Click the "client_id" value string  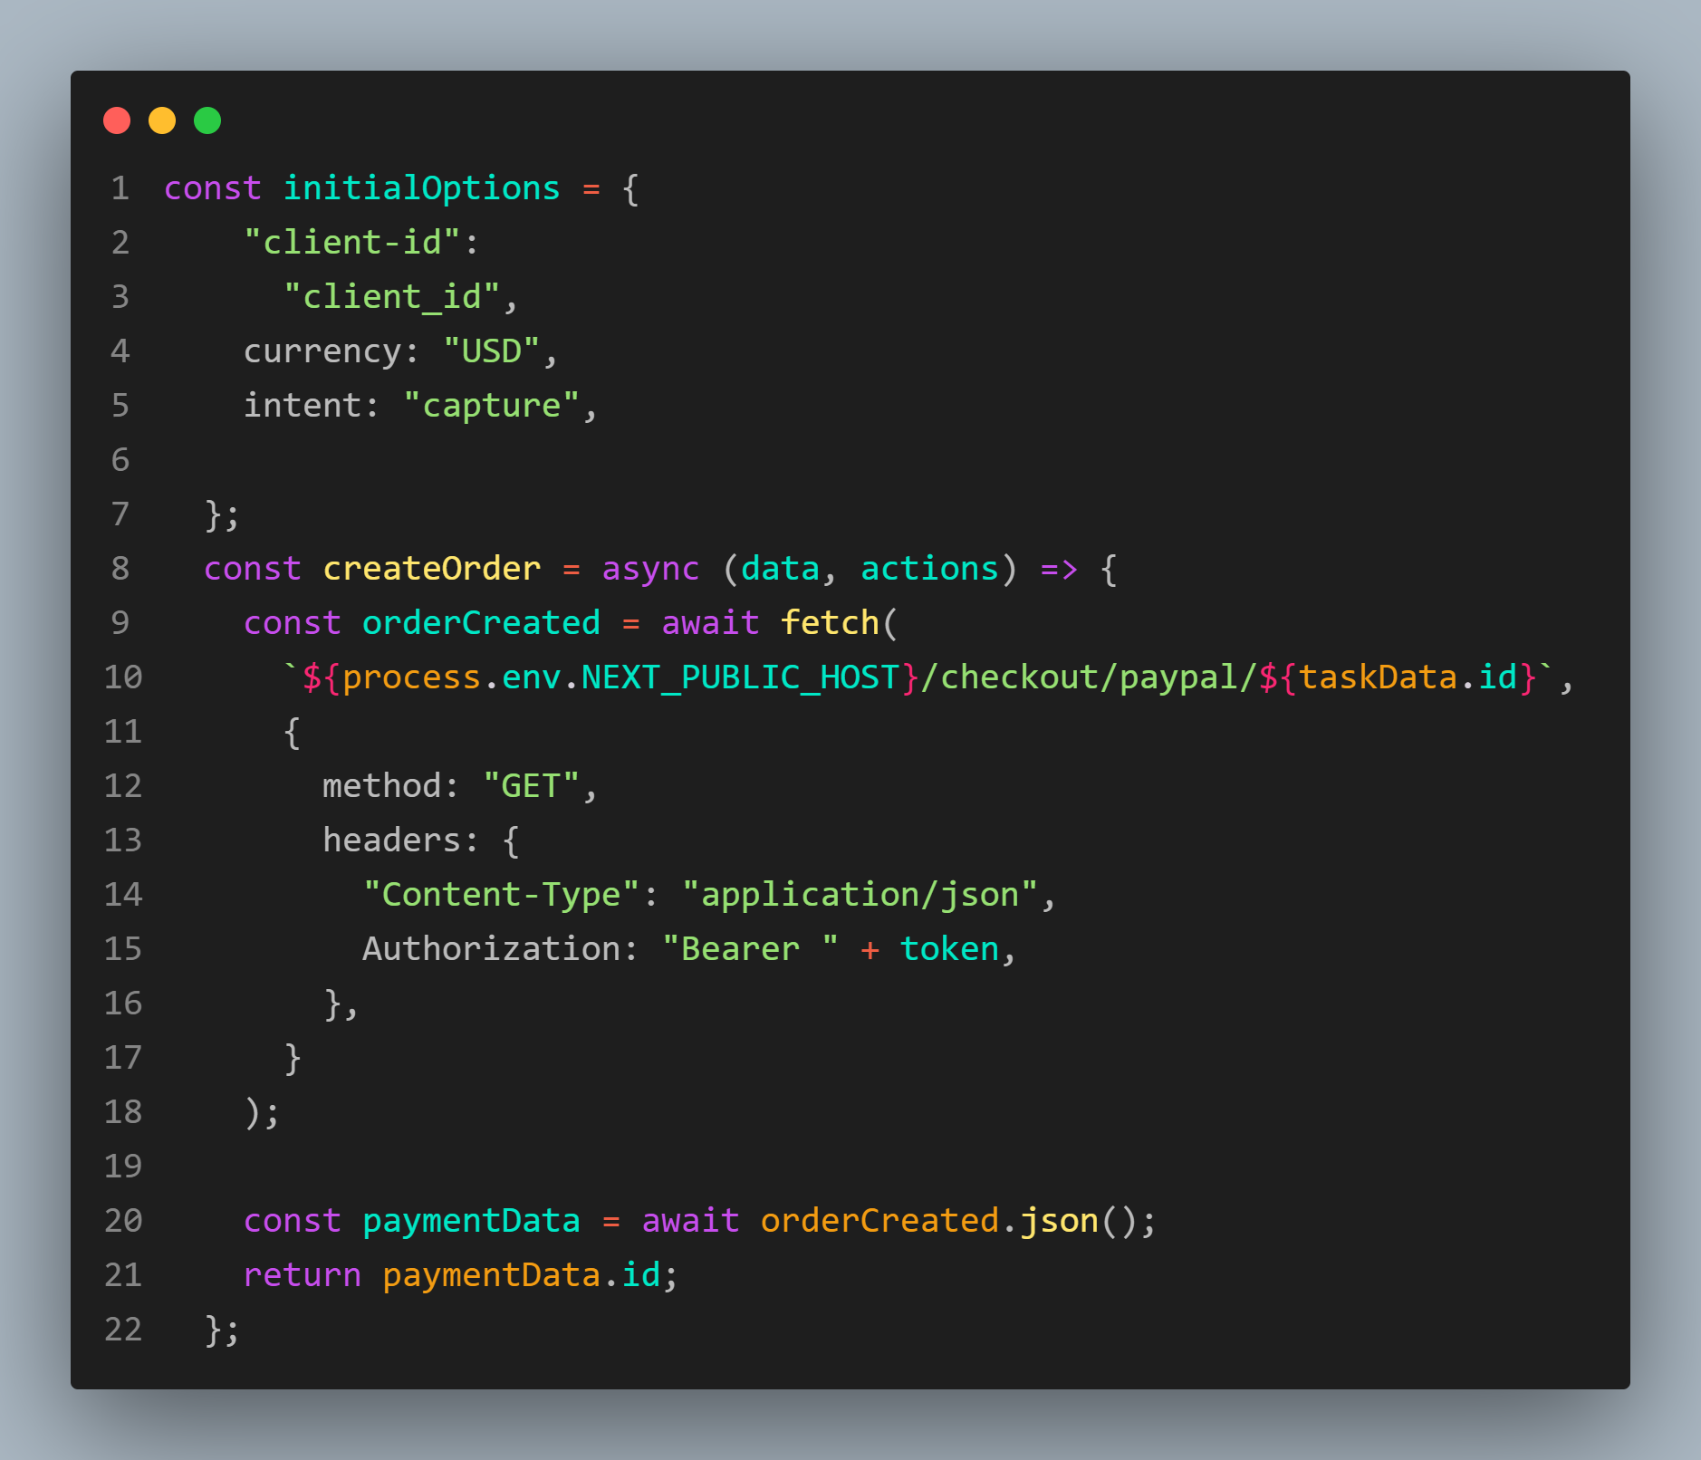tap(392, 297)
